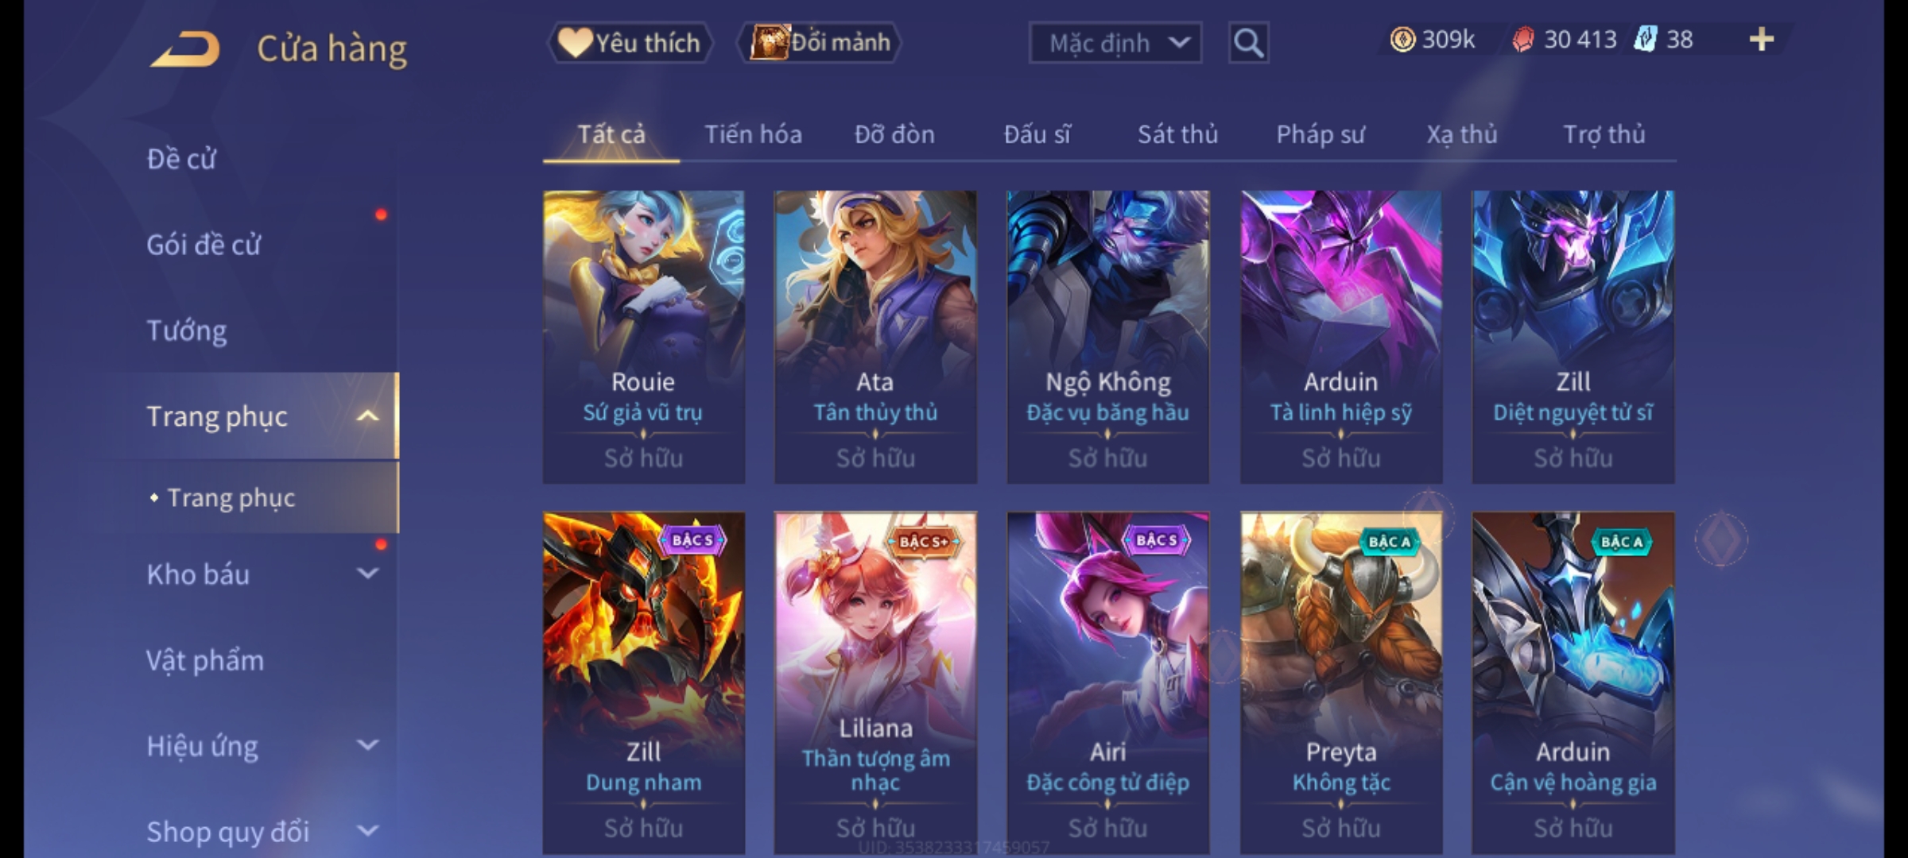
Task: Switch to the Sát thủ tab
Action: 1177,134
